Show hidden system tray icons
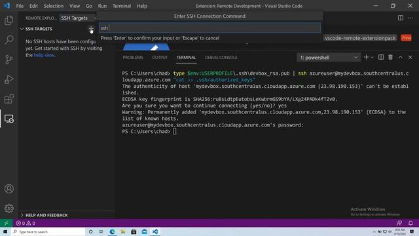 coord(374,231)
